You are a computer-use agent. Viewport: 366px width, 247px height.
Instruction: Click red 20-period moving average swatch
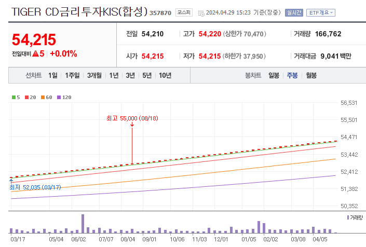(27, 97)
